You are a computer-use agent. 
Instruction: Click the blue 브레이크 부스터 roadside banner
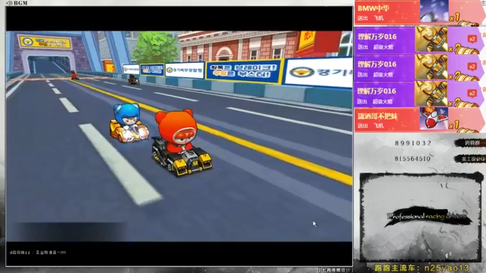244,71
